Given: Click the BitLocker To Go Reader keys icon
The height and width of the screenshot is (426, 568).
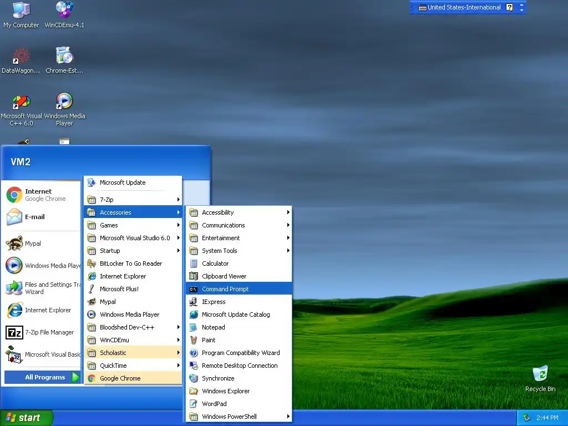Looking at the screenshot, I should pos(92,263).
